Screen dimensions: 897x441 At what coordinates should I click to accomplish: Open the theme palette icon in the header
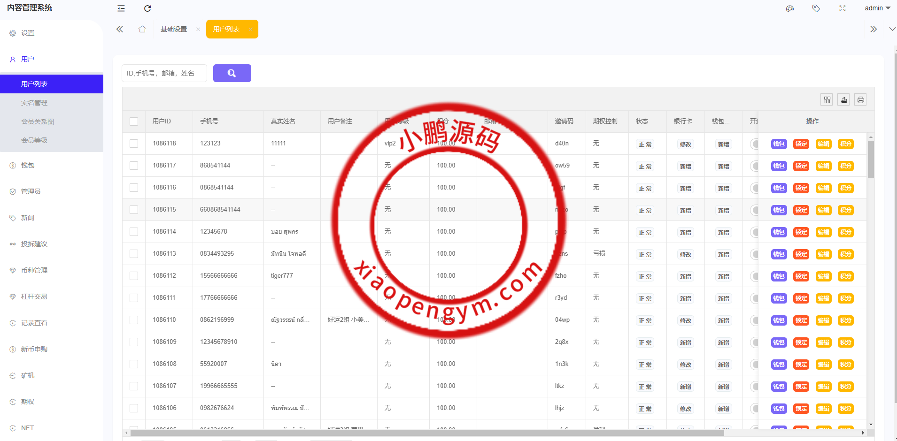tap(790, 8)
